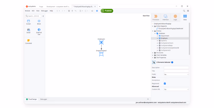Click the green Publish button
Viewport: 214px width, 108px height.
[x=107, y=11]
